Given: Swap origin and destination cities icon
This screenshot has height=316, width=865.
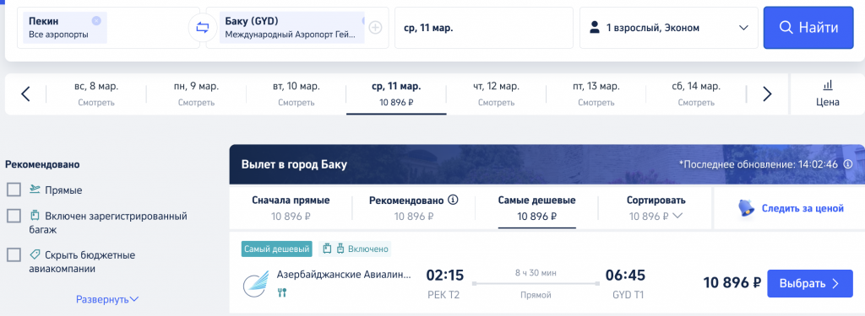Looking at the screenshot, I should [203, 28].
